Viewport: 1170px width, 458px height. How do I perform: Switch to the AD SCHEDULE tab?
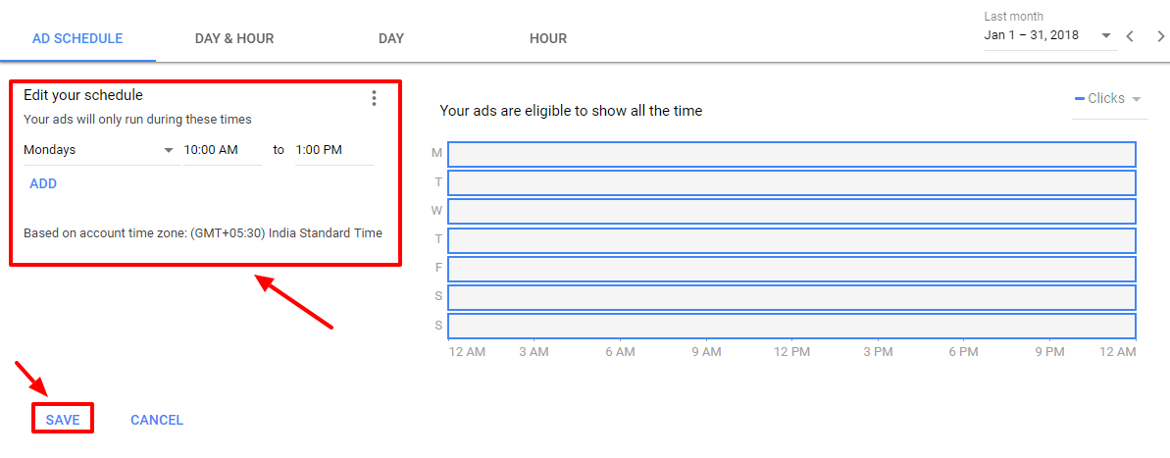(x=77, y=38)
